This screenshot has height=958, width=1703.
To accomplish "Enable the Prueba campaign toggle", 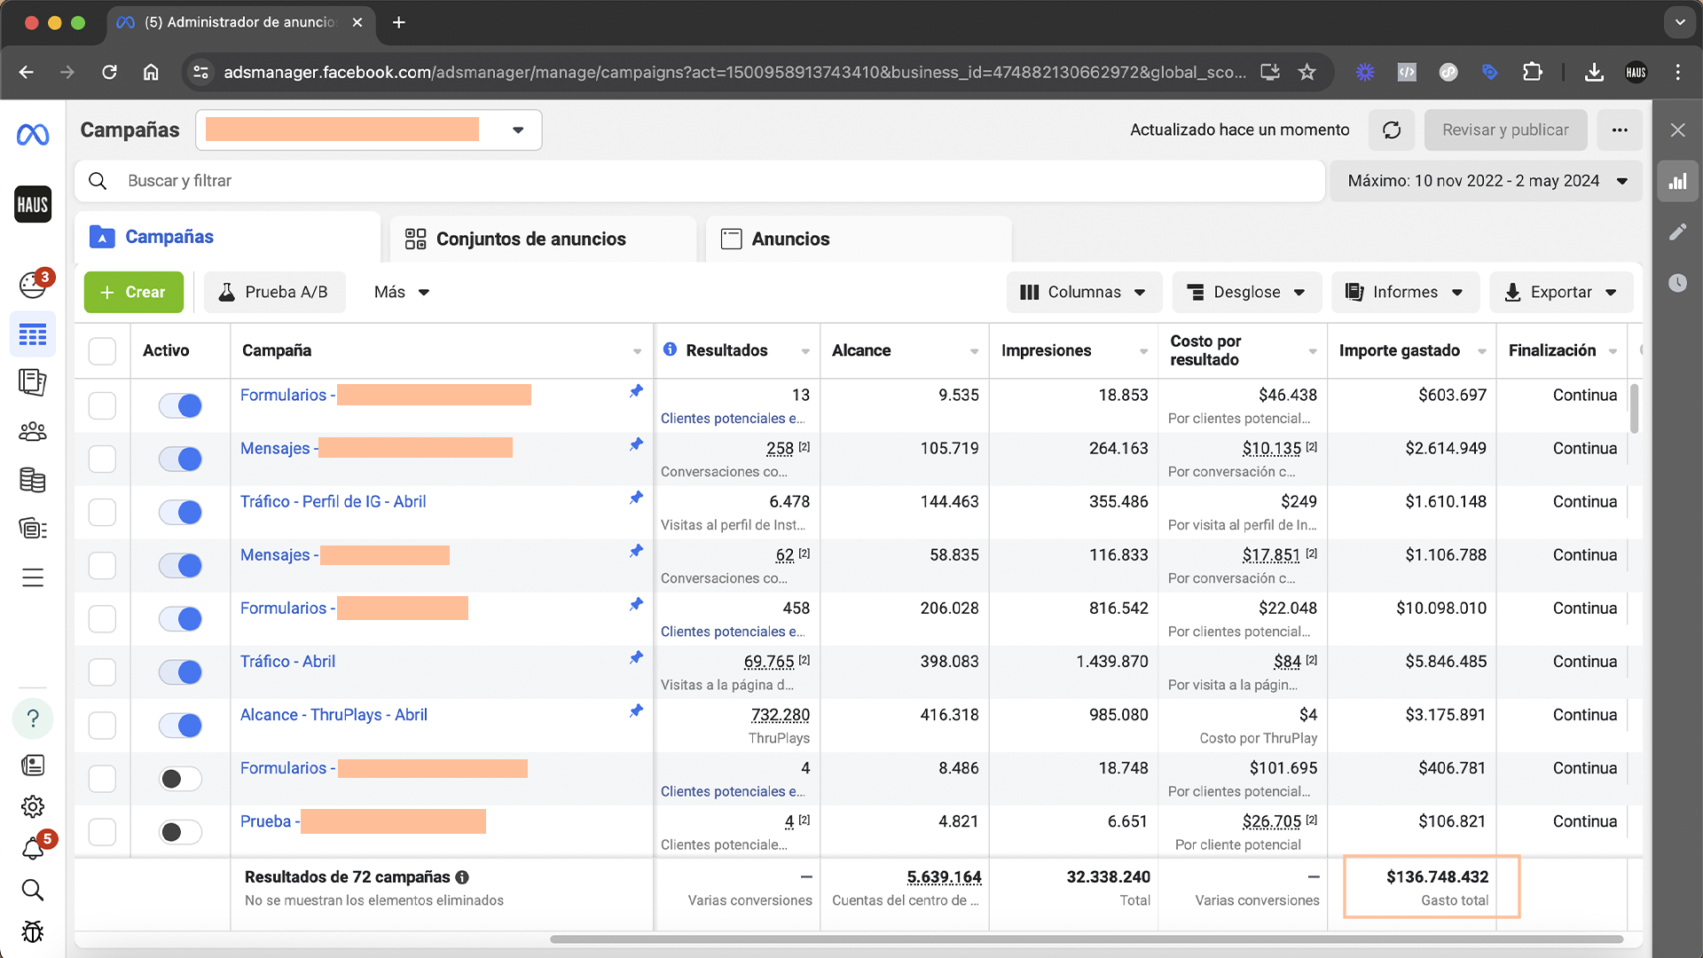I will (x=180, y=832).
